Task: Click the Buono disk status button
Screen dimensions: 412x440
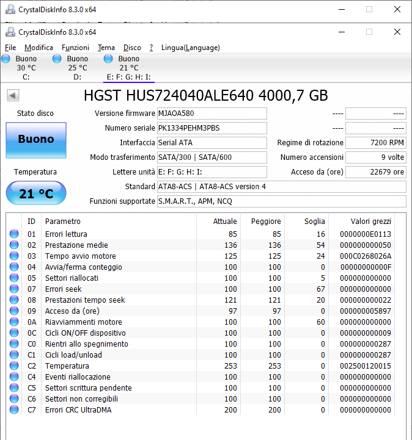Action: point(36,140)
